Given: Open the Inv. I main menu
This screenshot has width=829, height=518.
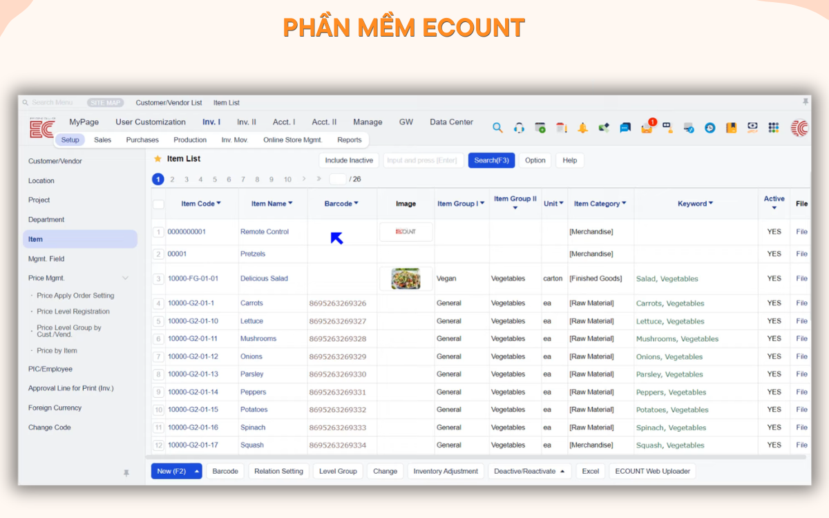Looking at the screenshot, I should point(211,122).
